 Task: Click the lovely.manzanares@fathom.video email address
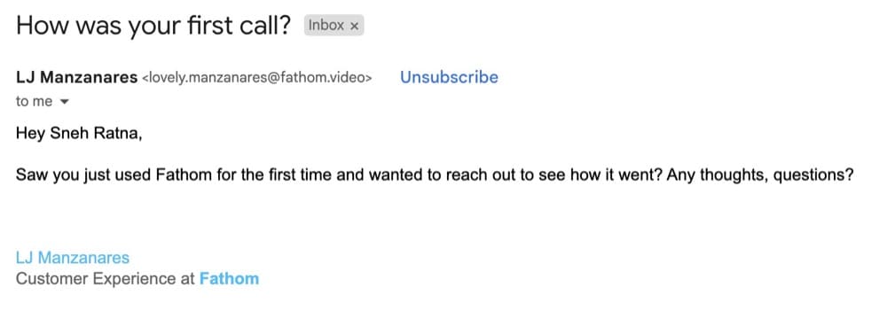pyautogui.click(x=257, y=78)
